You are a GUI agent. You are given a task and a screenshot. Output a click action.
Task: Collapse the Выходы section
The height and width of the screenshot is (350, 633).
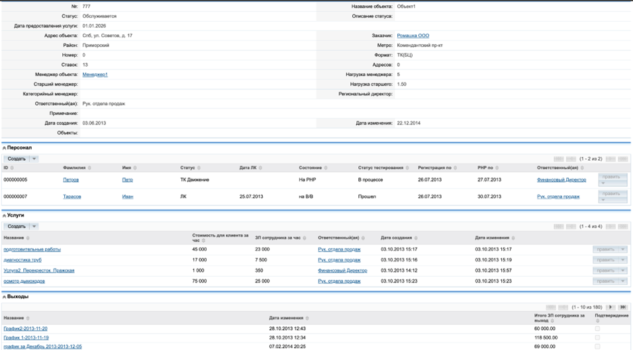(5, 297)
